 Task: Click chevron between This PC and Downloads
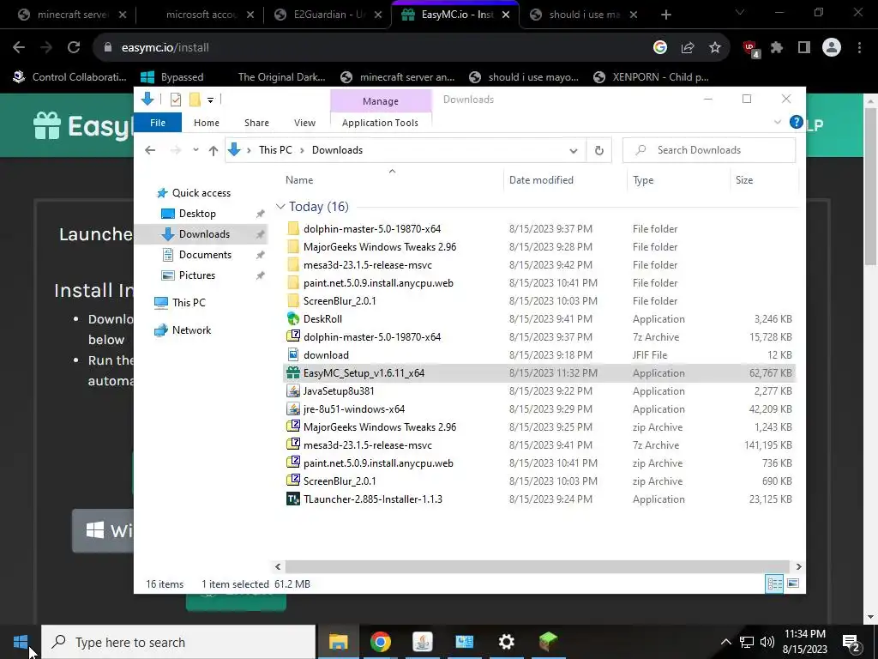click(x=302, y=150)
